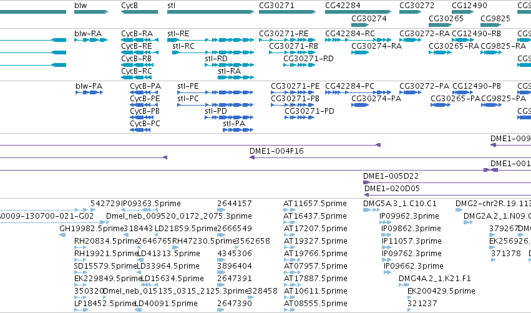
Task: Click the stl-RE transcript label
Action: 178,34
